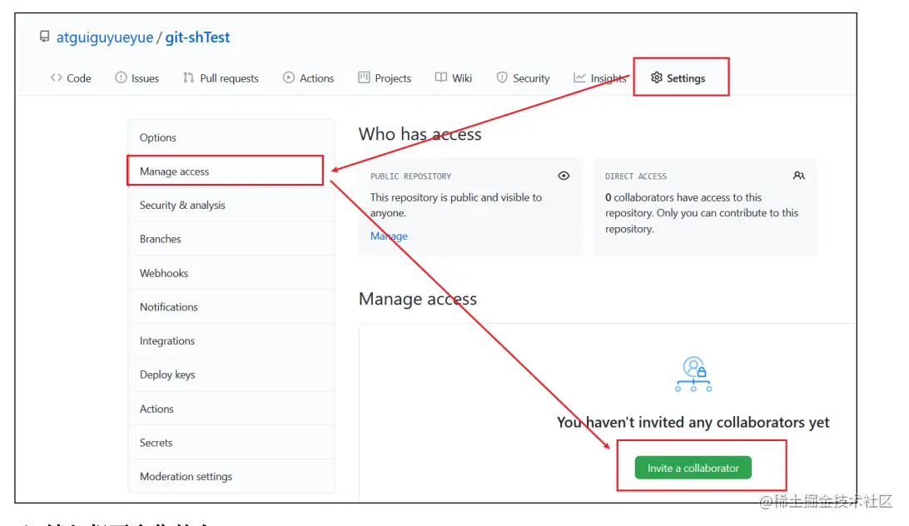Click the Projects tab board icon
Image resolution: width=909 pixels, height=526 pixels.
[364, 77]
